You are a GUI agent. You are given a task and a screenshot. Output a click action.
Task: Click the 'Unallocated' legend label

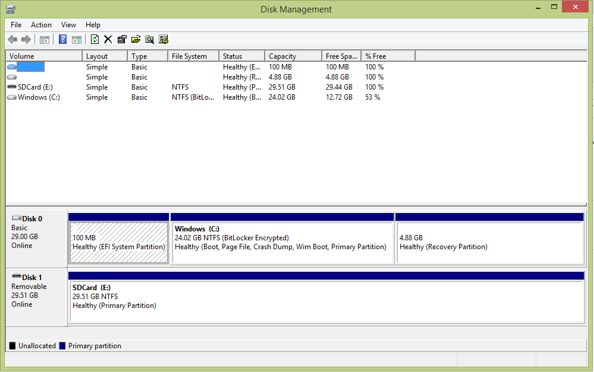point(37,345)
